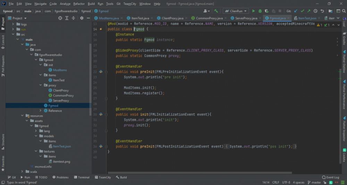347x185 pixels.
Task: Show hidden editor tabs dropdown
Action: 338,18
